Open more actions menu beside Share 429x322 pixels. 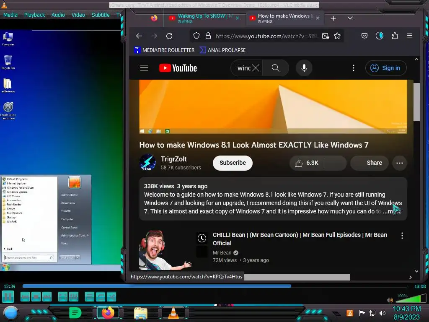[x=399, y=163]
